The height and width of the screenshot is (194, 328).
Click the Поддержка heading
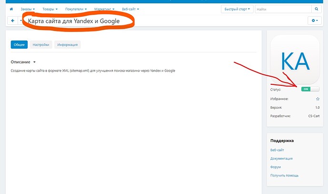282,141
